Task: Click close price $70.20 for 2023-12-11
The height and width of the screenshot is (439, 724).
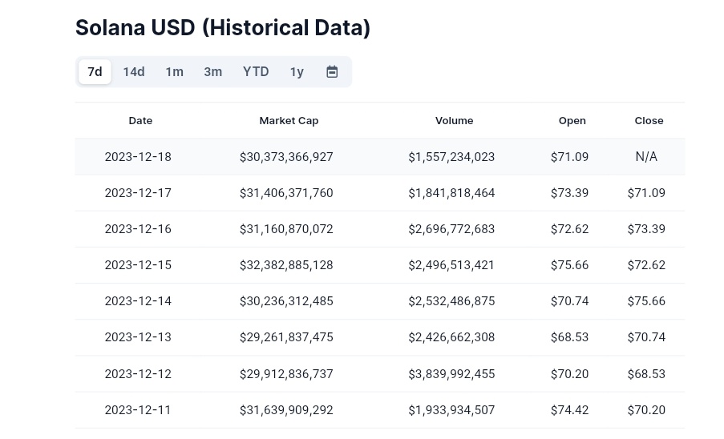Action: coord(646,410)
